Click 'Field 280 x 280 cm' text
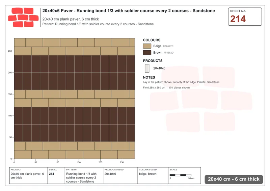Screen dimensions: 270x191 [154, 88]
